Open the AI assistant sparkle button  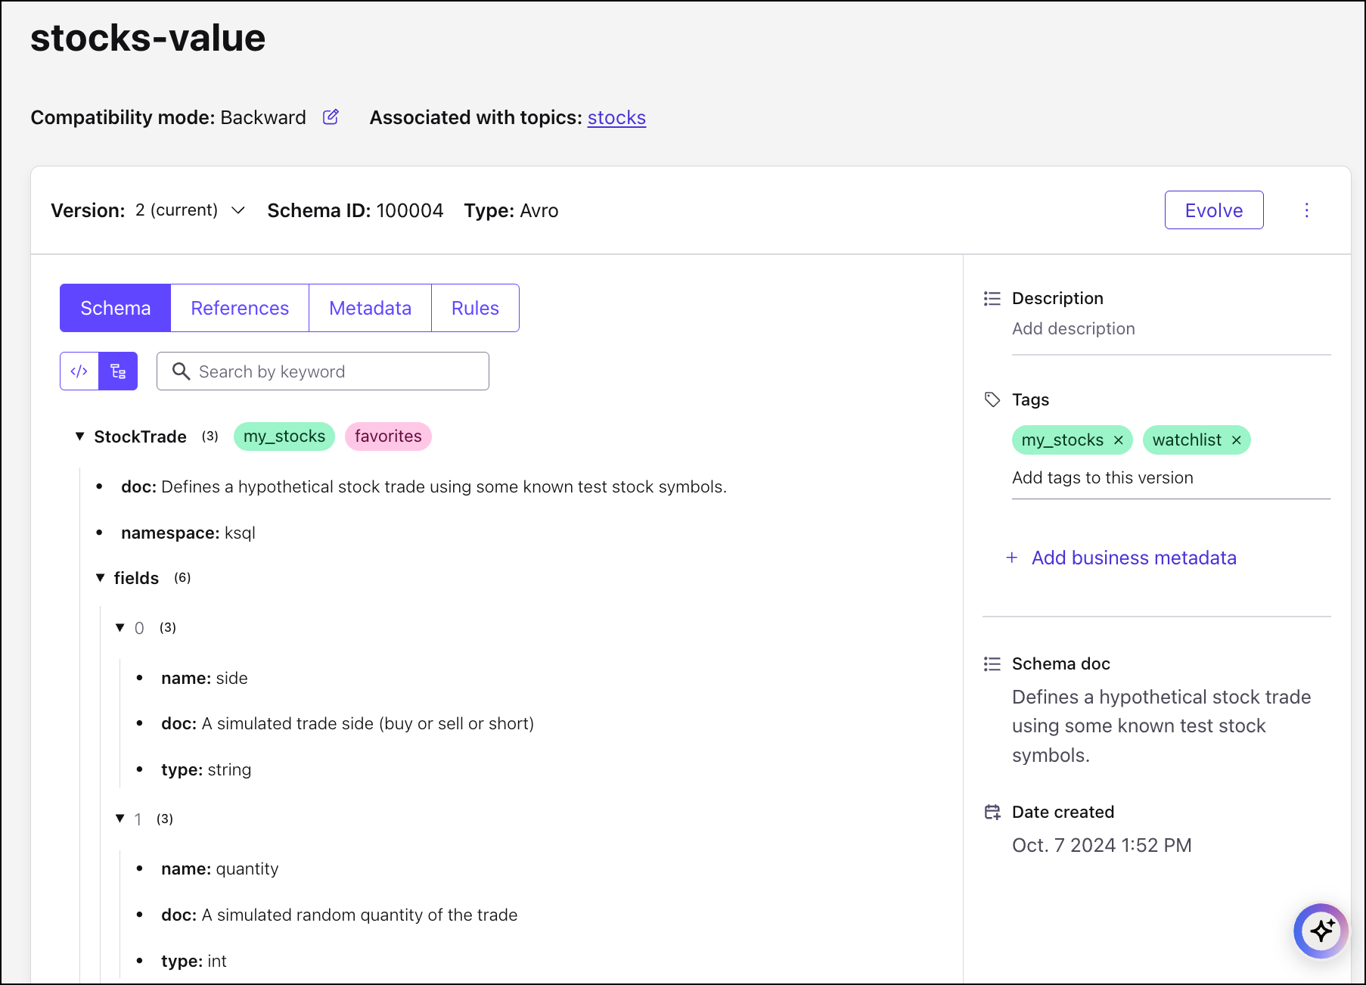pyautogui.click(x=1321, y=931)
